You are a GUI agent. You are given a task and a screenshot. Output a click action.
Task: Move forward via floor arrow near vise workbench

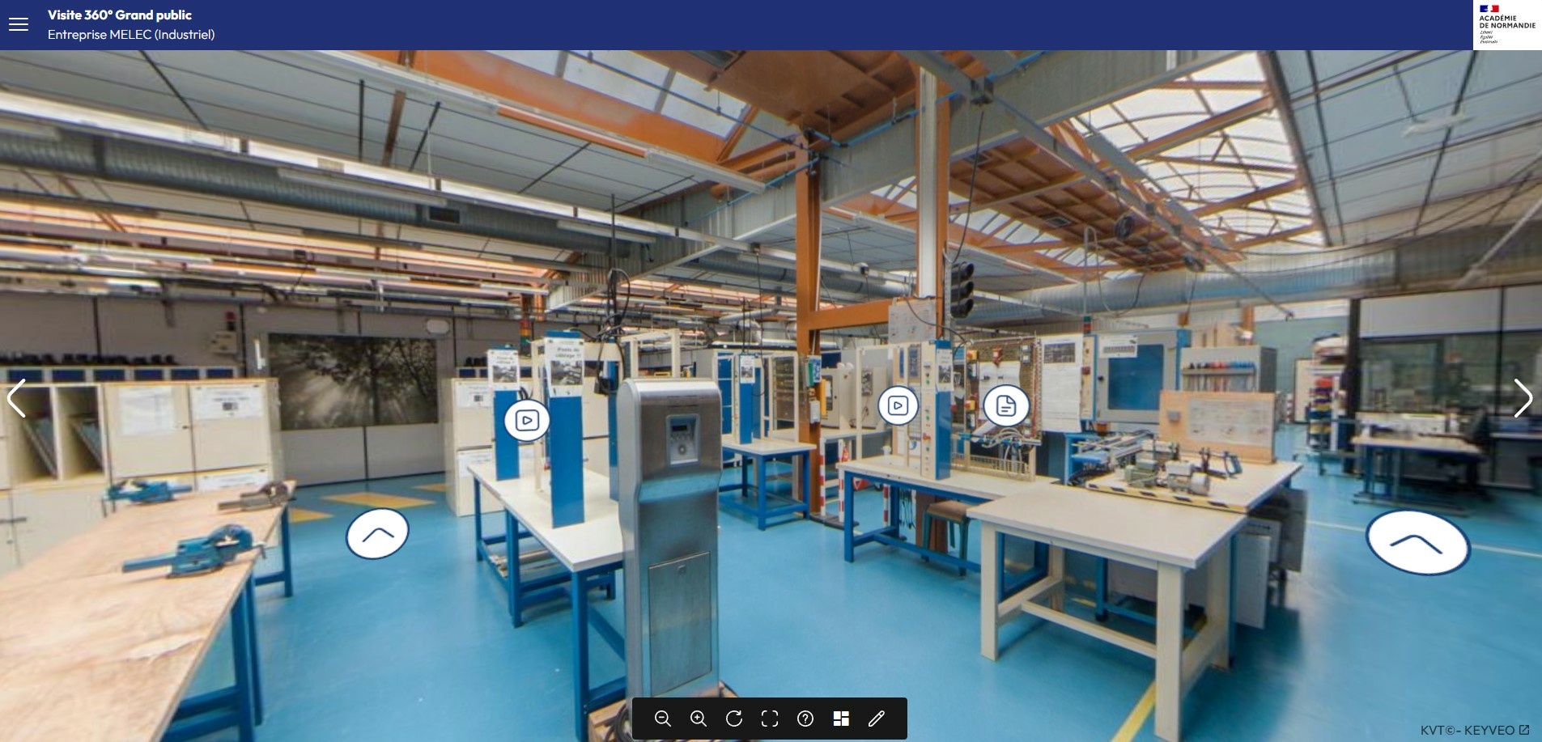(x=377, y=534)
